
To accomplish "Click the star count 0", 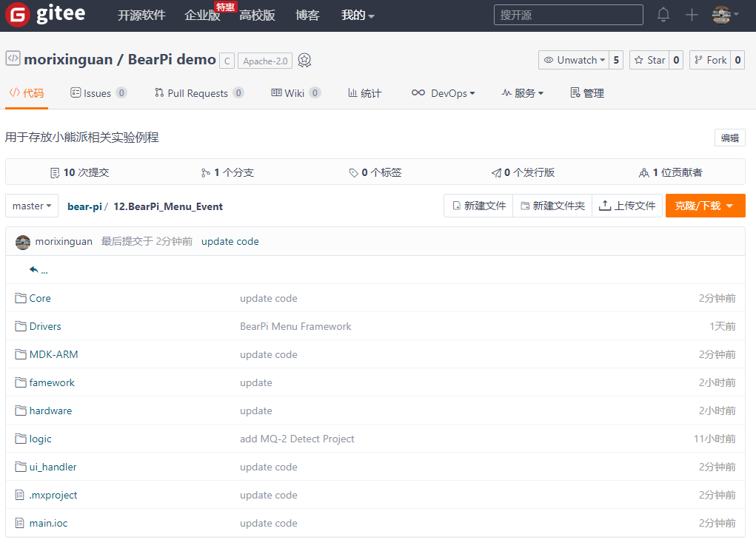I will click(x=676, y=60).
